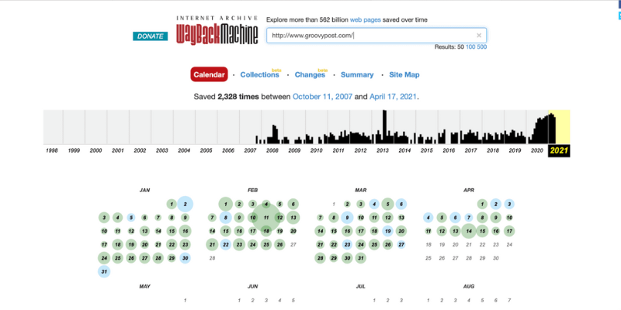Select year 1998 in the timeline
This screenshot has width=621, height=310.
pyautogui.click(x=51, y=150)
